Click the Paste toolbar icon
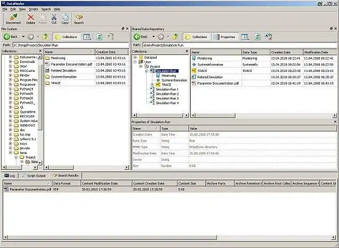 click(42, 19)
